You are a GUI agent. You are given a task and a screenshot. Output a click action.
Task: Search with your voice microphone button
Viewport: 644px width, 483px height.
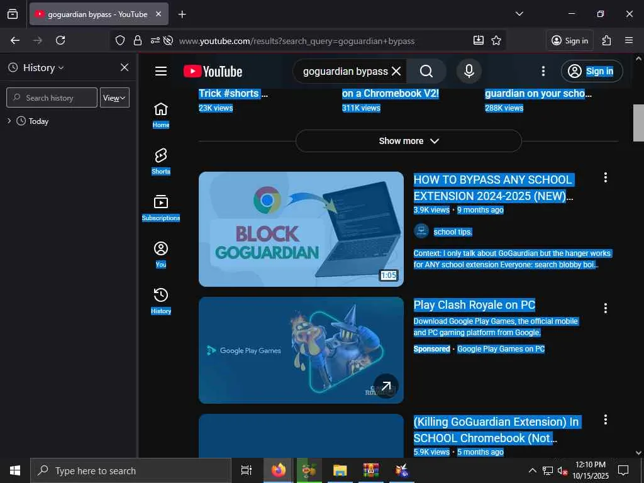(x=469, y=72)
